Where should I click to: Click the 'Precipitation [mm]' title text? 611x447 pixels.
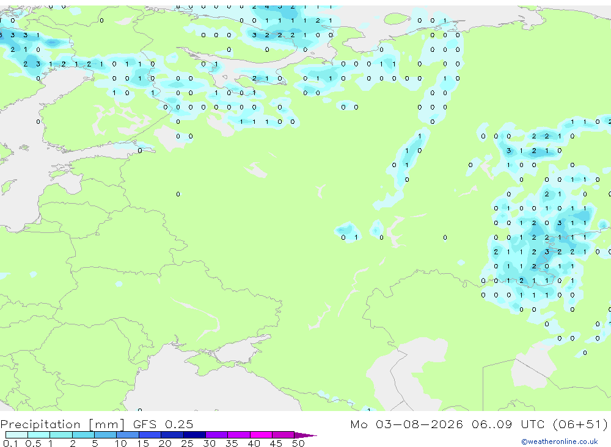(x=62, y=424)
